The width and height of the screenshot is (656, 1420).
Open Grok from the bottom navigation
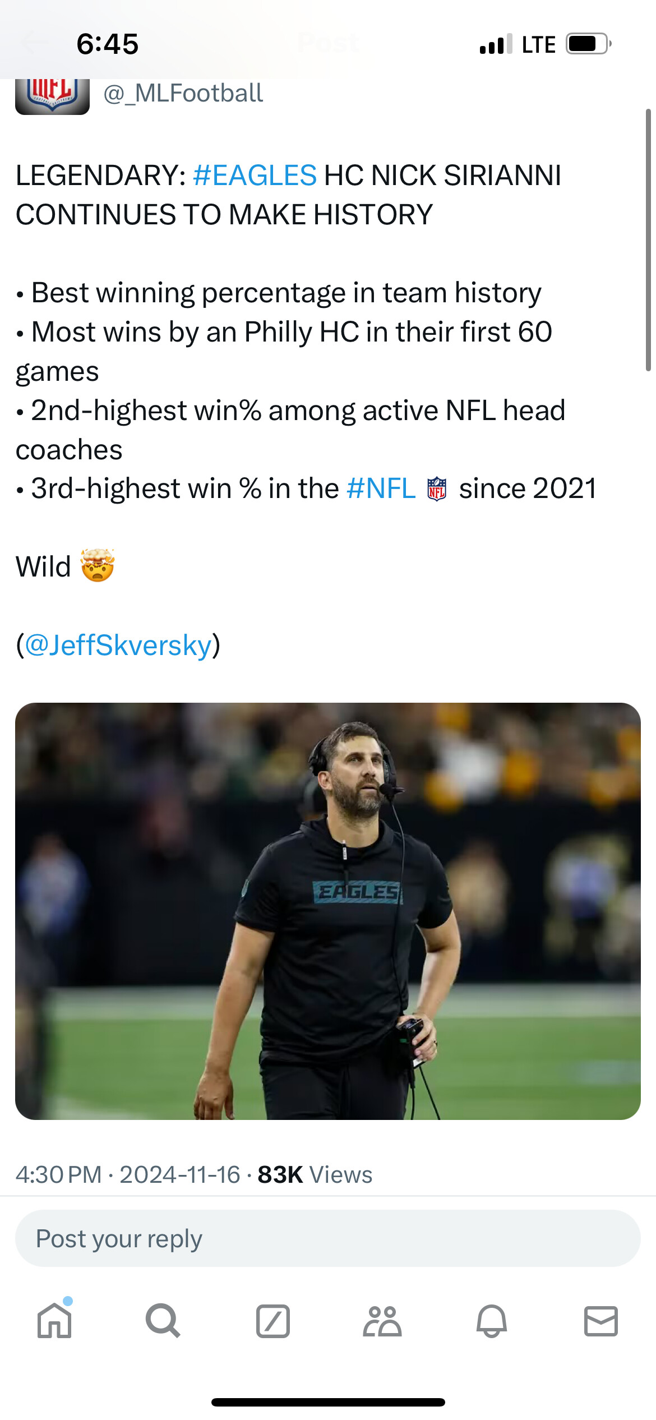point(272,1321)
